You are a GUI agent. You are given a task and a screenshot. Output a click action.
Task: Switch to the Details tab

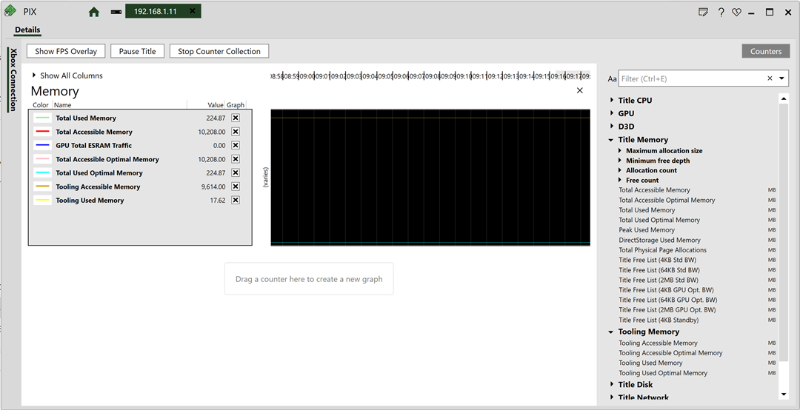(27, 30)
